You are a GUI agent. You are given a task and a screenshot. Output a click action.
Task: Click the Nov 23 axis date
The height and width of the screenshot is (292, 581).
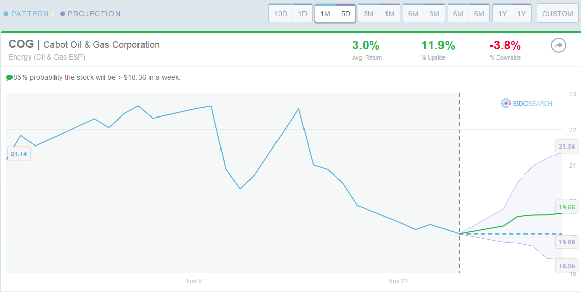point(398,281)
